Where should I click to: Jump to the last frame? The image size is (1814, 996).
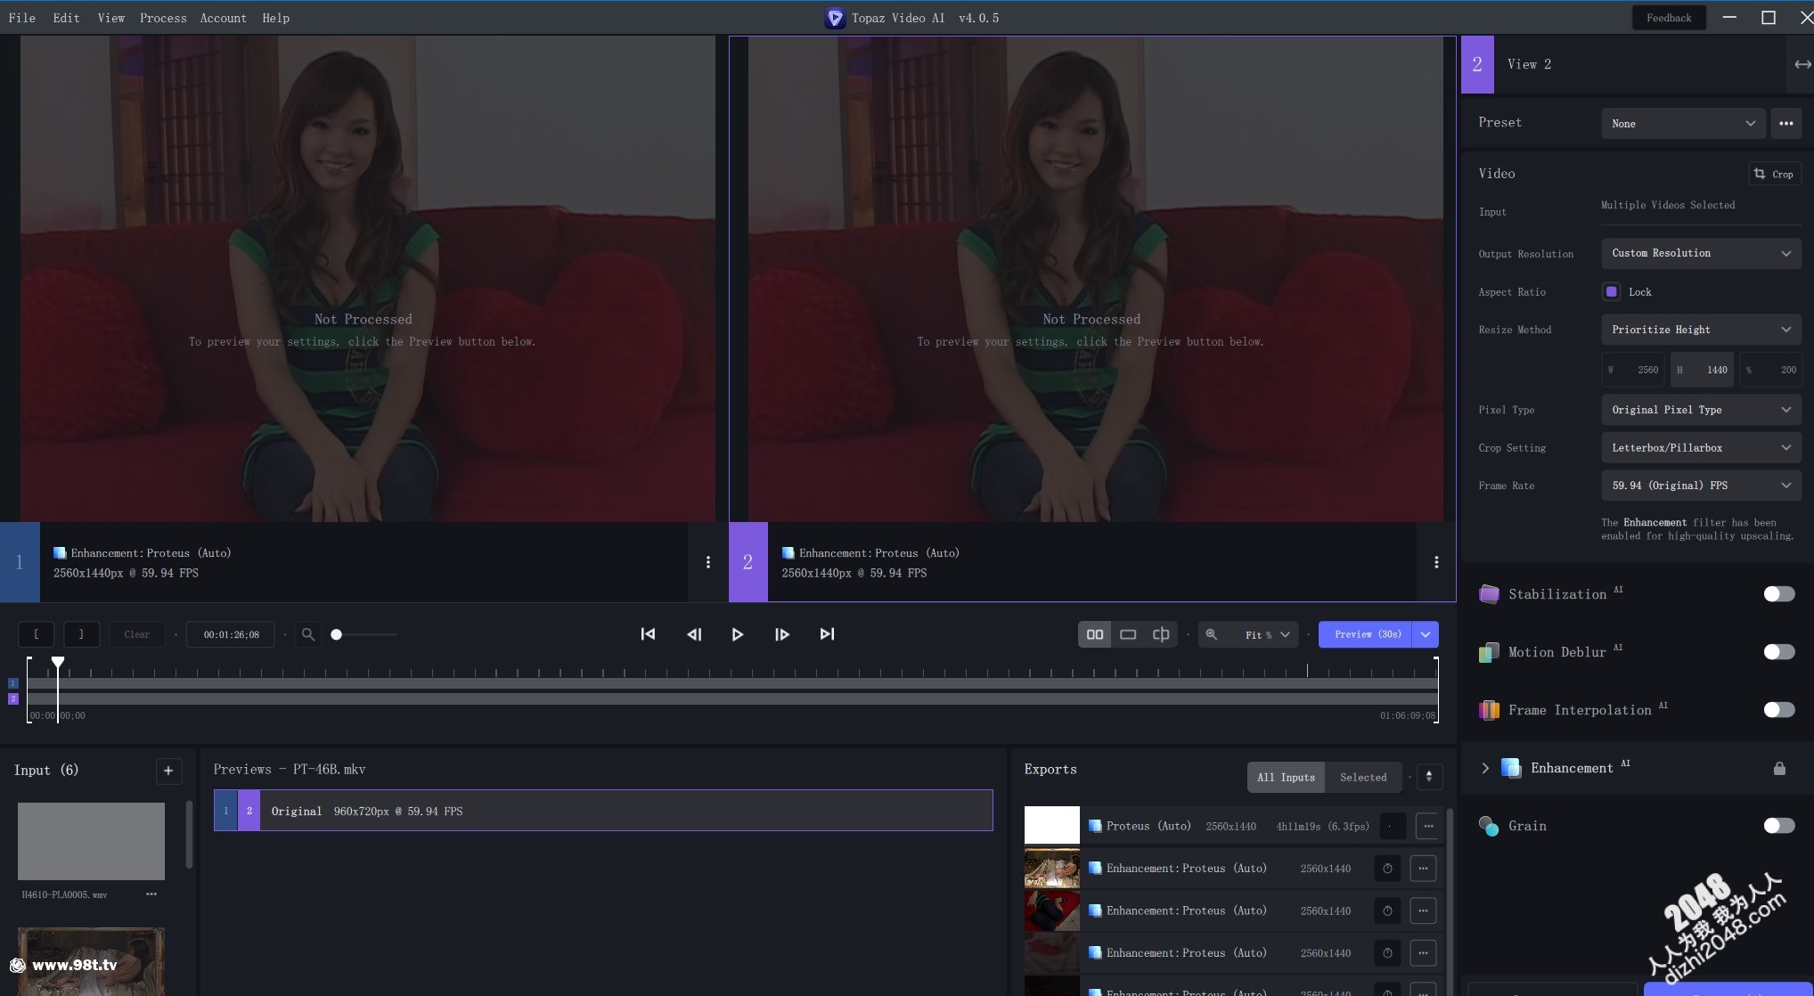(827, 634)
